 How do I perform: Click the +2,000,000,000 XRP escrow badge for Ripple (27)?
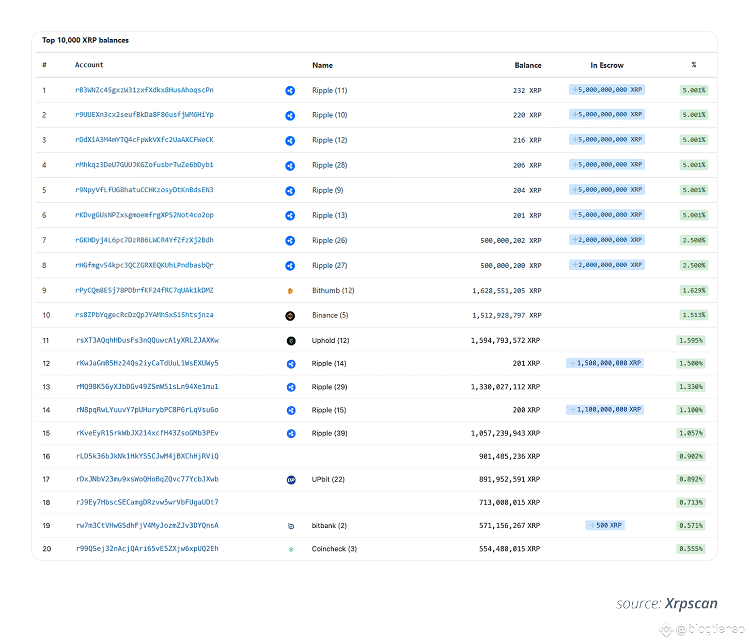click(607, 265)
